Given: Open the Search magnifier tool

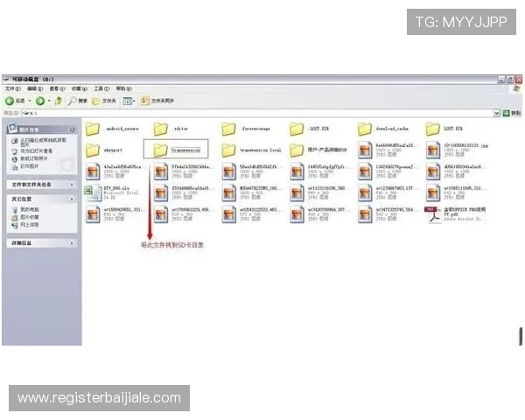Looking at the screenshot, I should coord(72,101).
